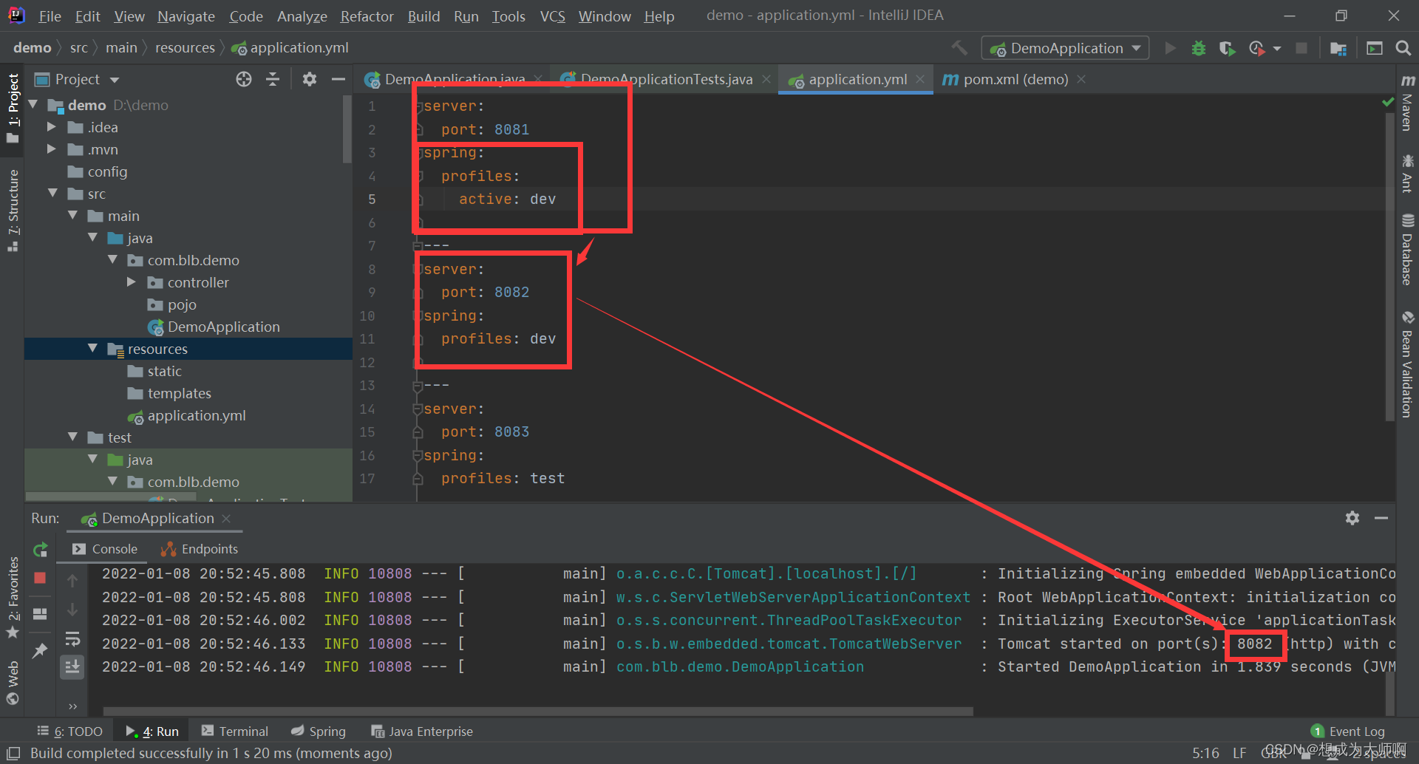Screen dimensions: 1419x764
Task: Start debugging with the bug icon
Action: click(x=1199, y=48)
